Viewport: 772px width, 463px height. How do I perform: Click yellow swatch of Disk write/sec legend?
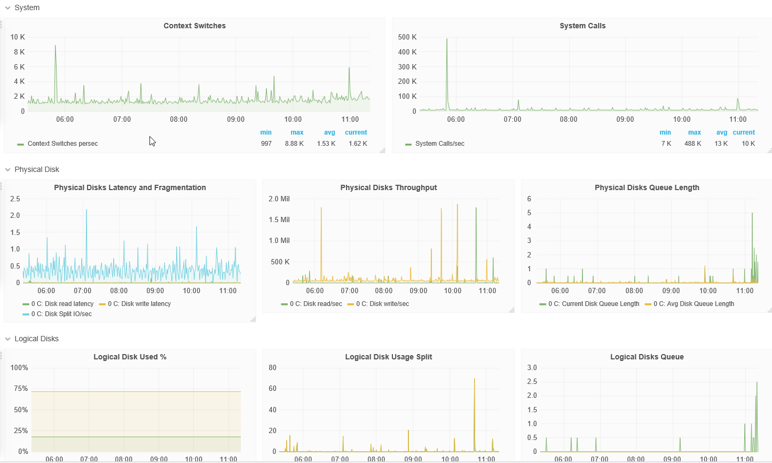tap(351, 304)
